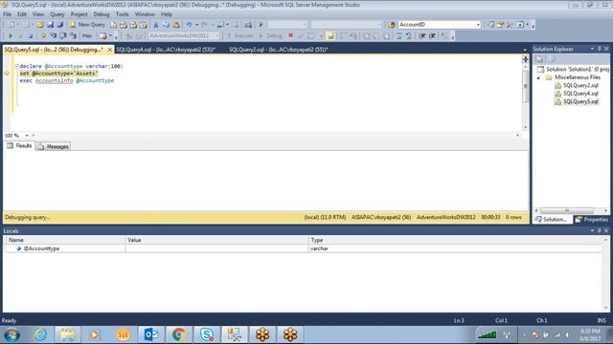Switch to the Messages tab
This screenshot has width=613, height=344.
coord(54,146)
